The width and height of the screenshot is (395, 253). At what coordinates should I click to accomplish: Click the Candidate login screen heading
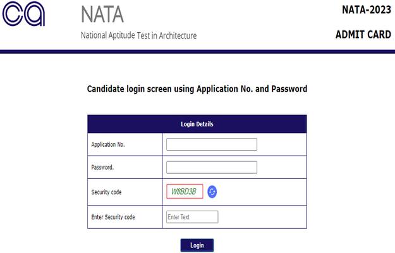point(197,89)
